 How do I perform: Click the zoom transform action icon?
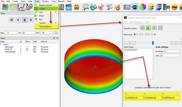point(154,28)
